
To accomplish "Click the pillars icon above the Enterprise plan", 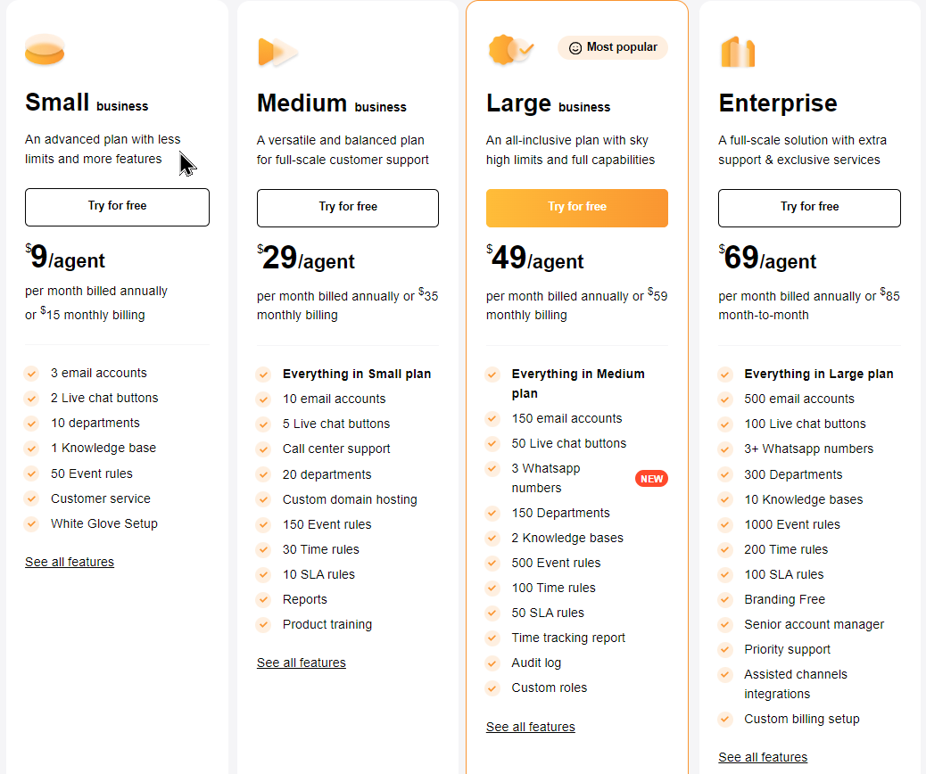I will 738,52.
